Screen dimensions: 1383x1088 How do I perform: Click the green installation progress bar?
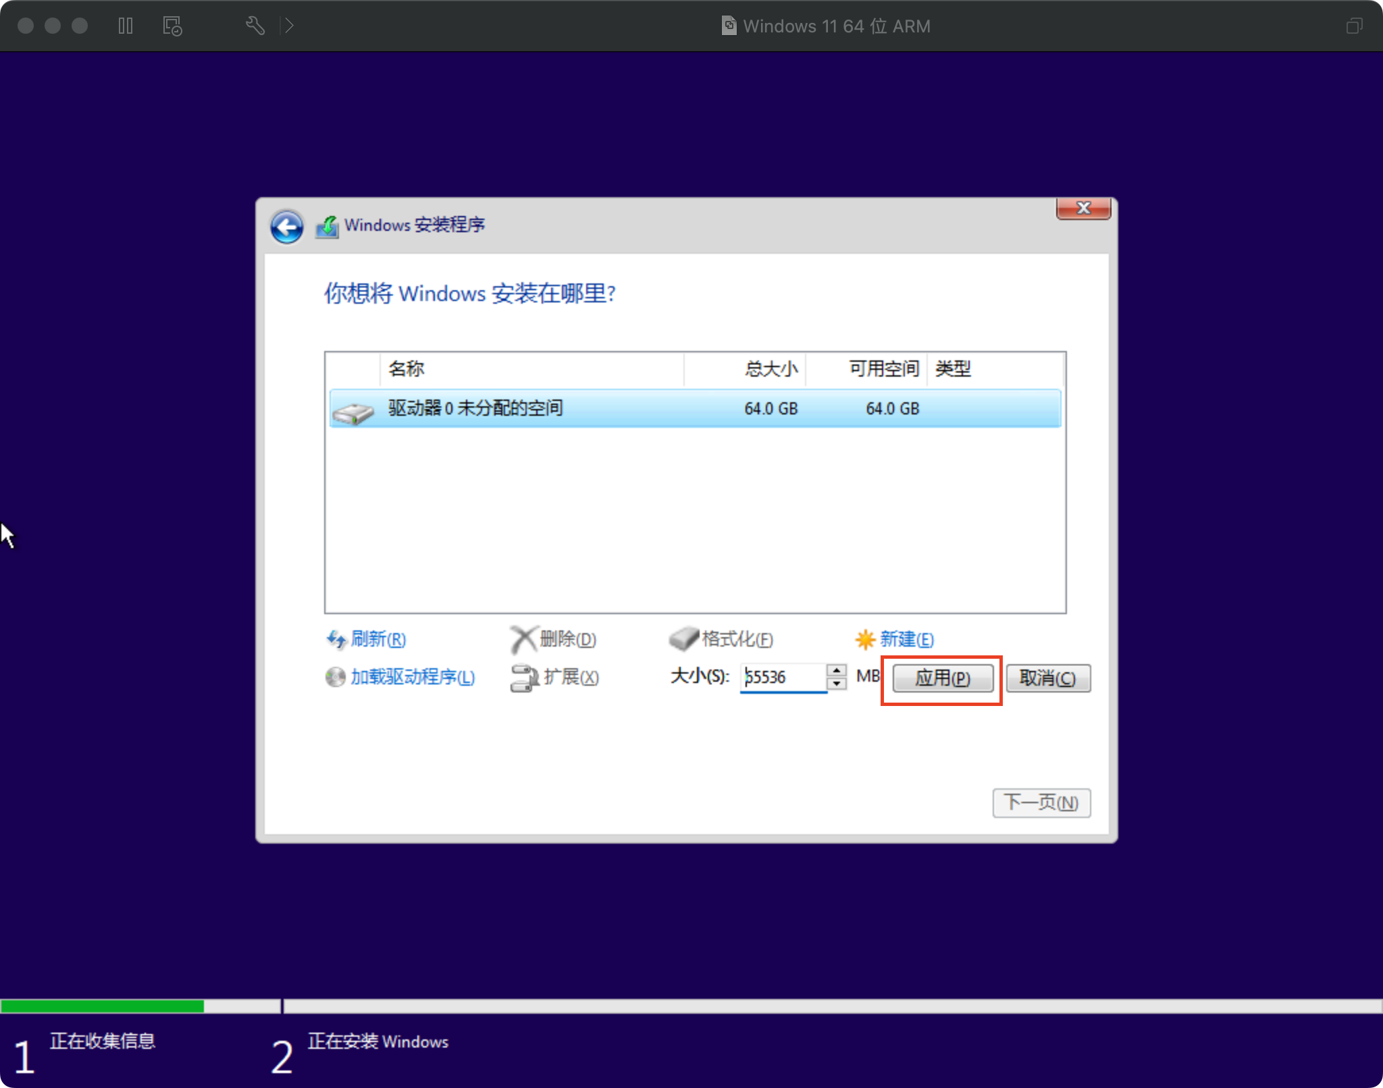tap(103, 1006)
